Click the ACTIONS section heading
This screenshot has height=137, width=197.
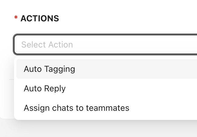(40, 18)
